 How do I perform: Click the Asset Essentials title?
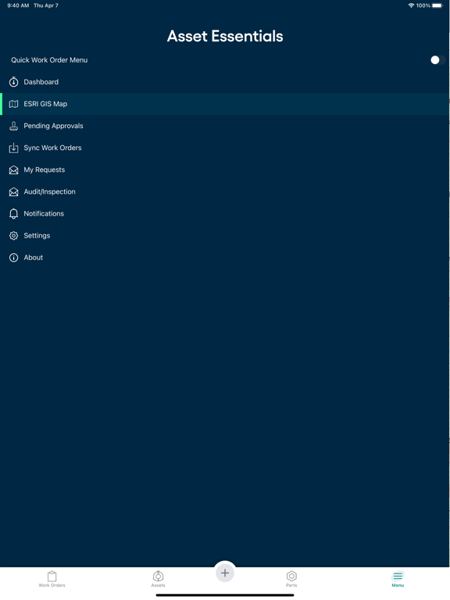(x=225, y=37)
